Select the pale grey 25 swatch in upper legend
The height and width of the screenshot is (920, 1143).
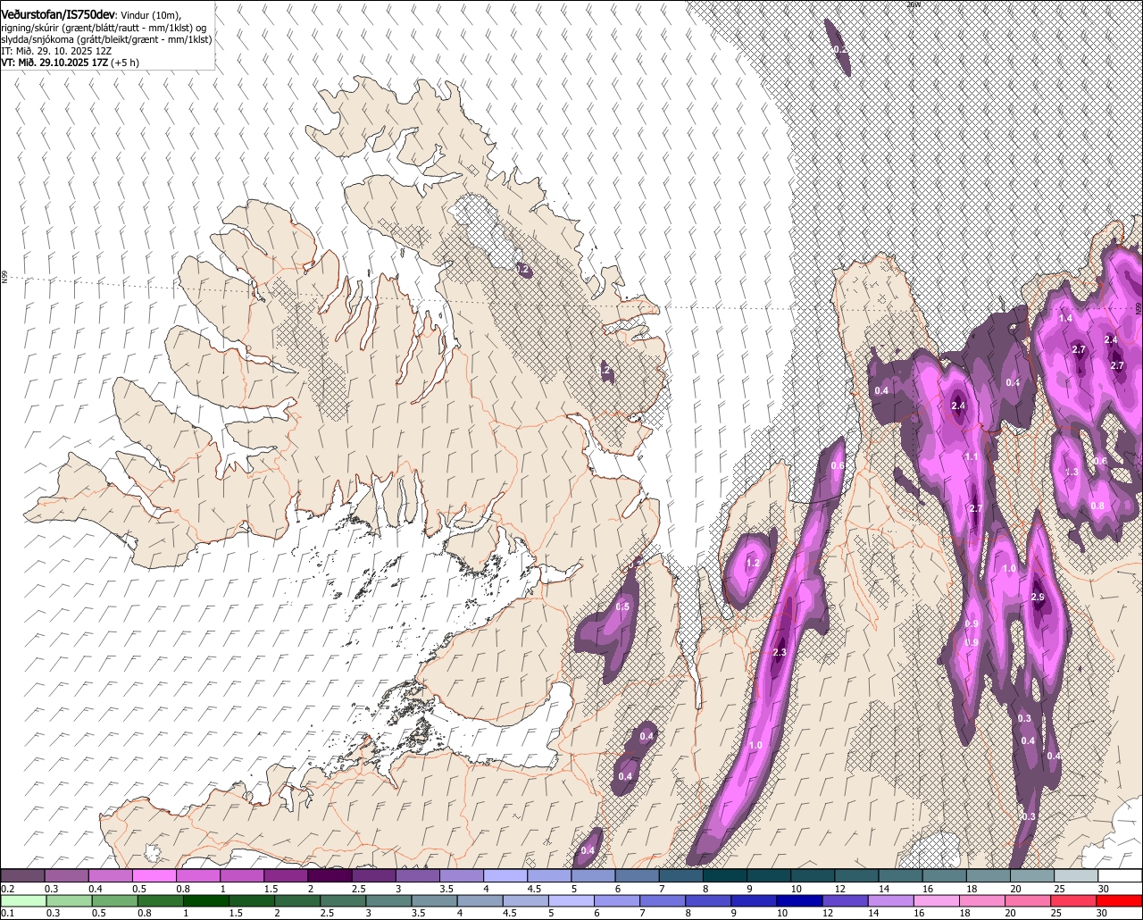click(x=1076, y=876)
